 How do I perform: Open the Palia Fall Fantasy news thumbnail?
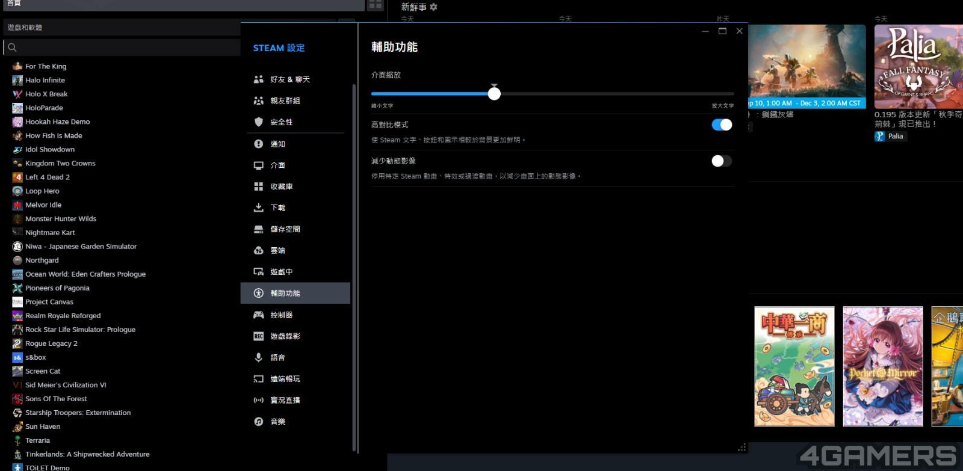pyautogui.click(x=918, y=67)
